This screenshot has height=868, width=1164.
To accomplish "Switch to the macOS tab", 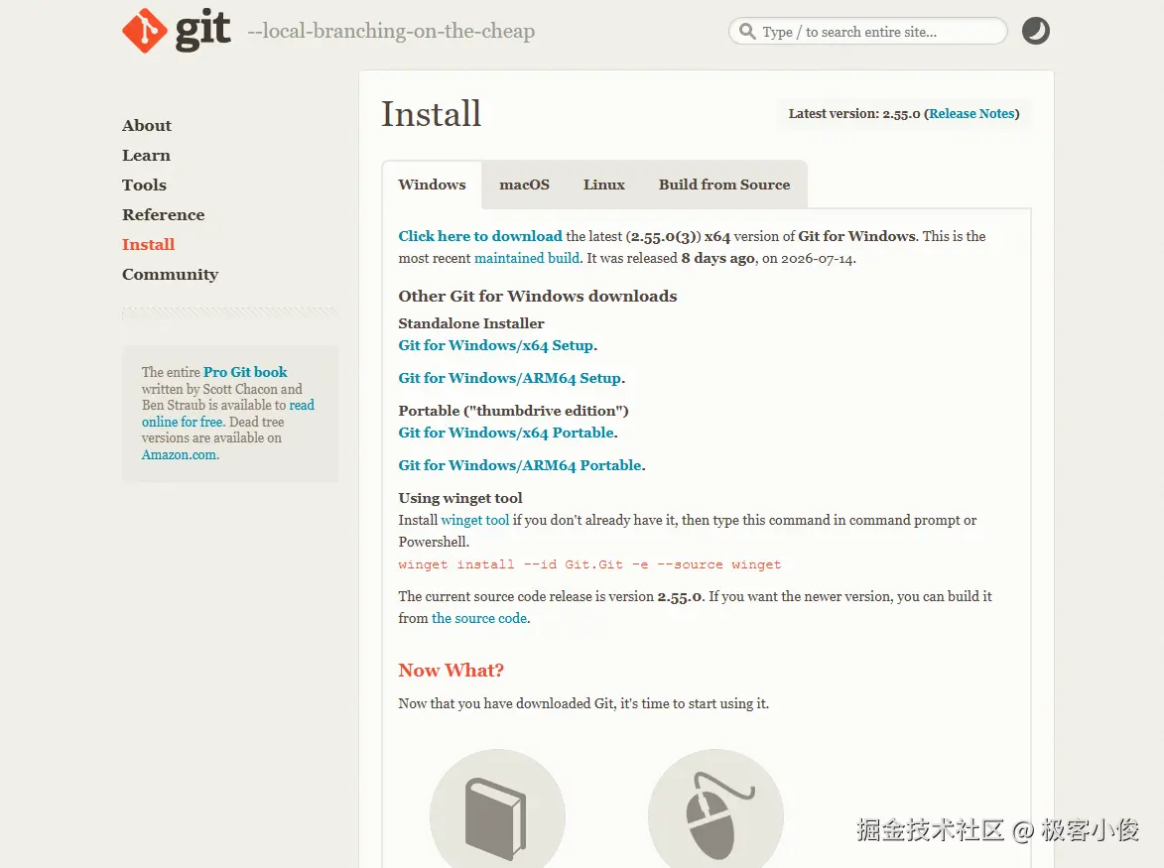I will (524, 185).
